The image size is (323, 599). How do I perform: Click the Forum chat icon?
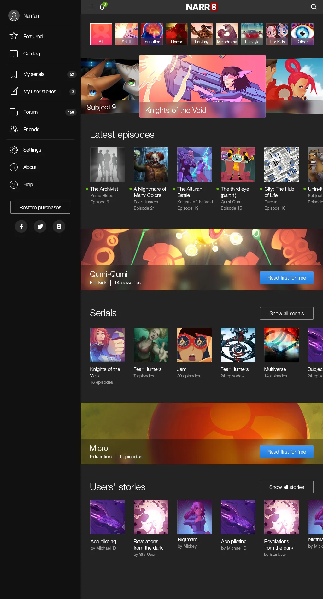[x=14, y=112]
